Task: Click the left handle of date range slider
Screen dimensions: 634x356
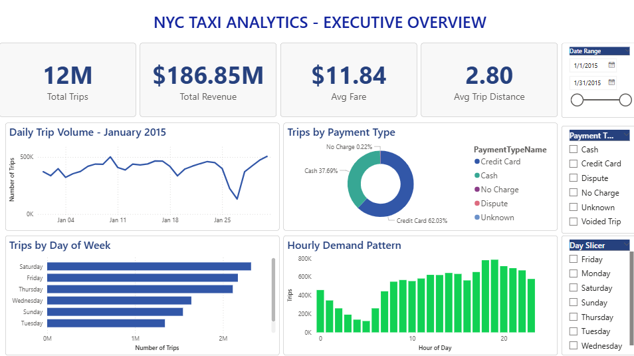Action: click(577, 100)
